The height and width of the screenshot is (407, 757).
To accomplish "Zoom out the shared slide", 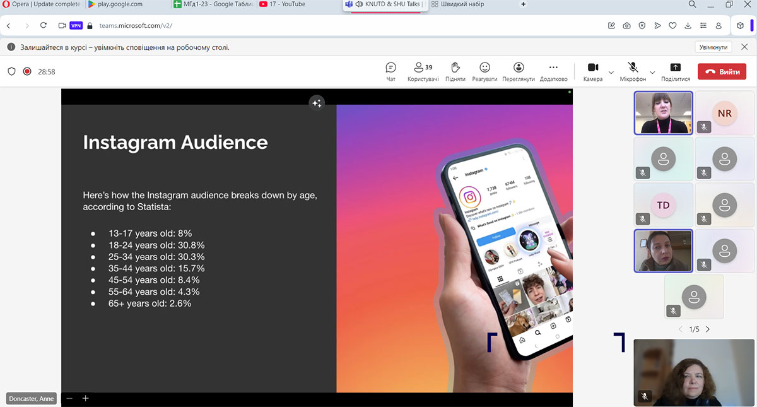I will (69, 398).
